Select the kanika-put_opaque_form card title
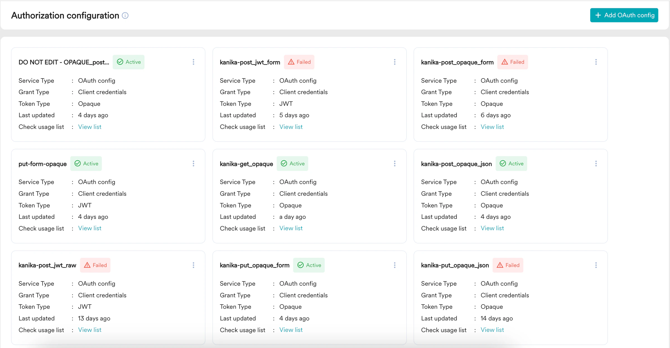The width and height of the screenshot is (670, 348). [254, 265]
